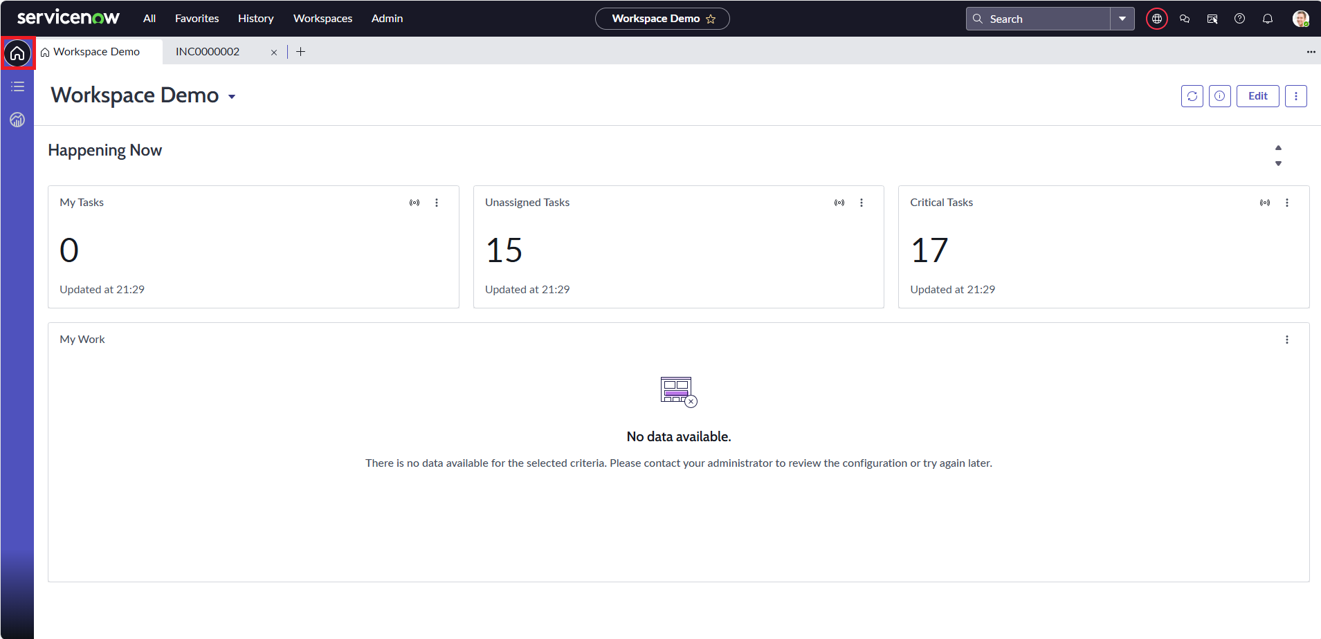Image resolution: width=1321 pixels, height=639 pixels.
Task: Open the help question mark icon
Action: point(1239,19)
